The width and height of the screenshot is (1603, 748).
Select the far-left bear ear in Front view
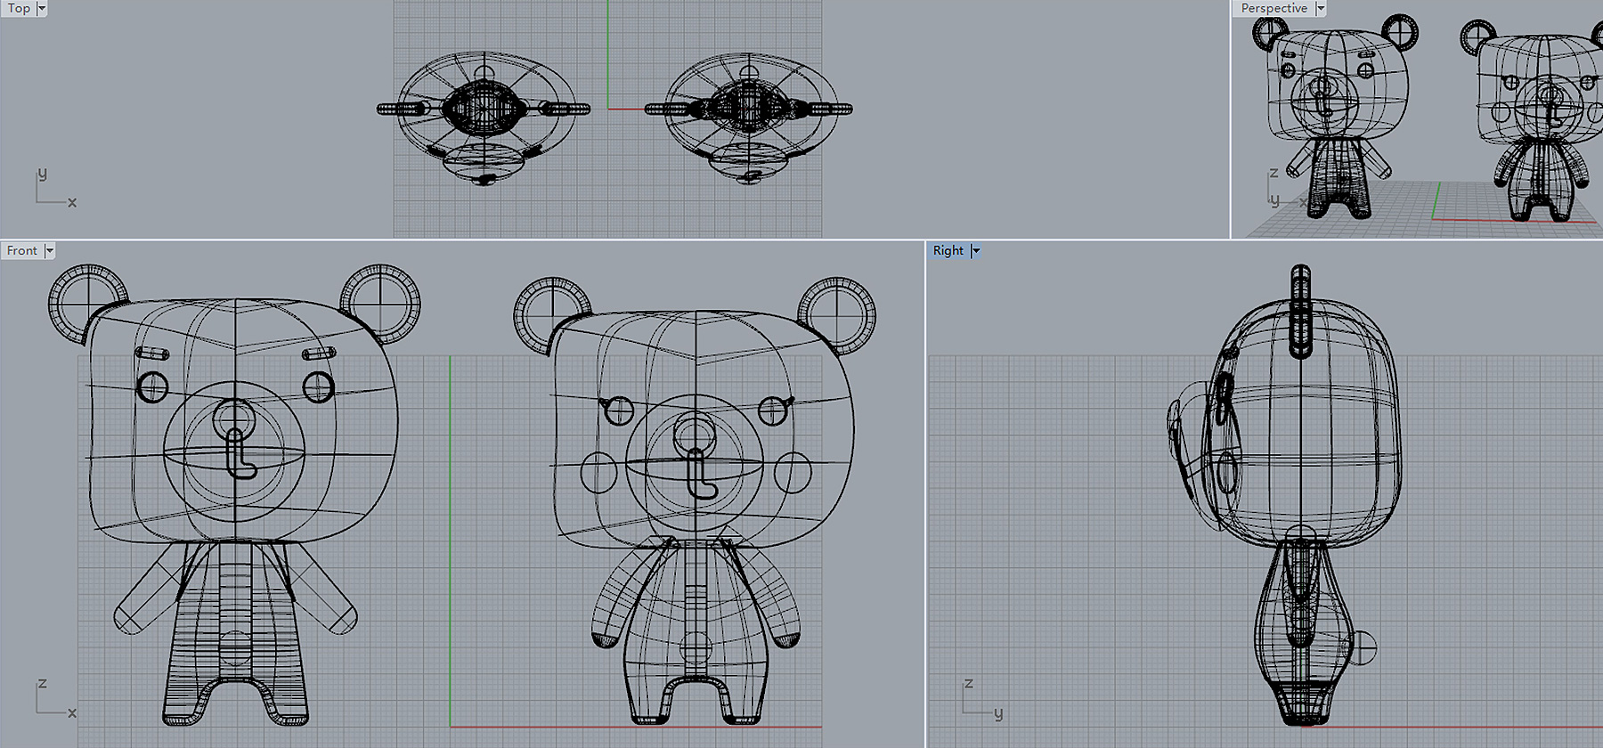tap(87, 301)
